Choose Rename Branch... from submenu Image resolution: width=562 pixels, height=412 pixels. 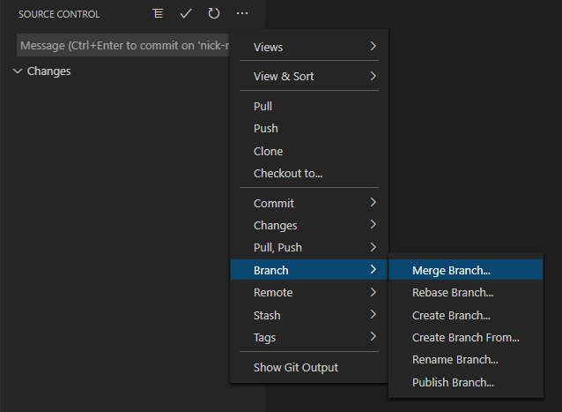coord(466,360)
